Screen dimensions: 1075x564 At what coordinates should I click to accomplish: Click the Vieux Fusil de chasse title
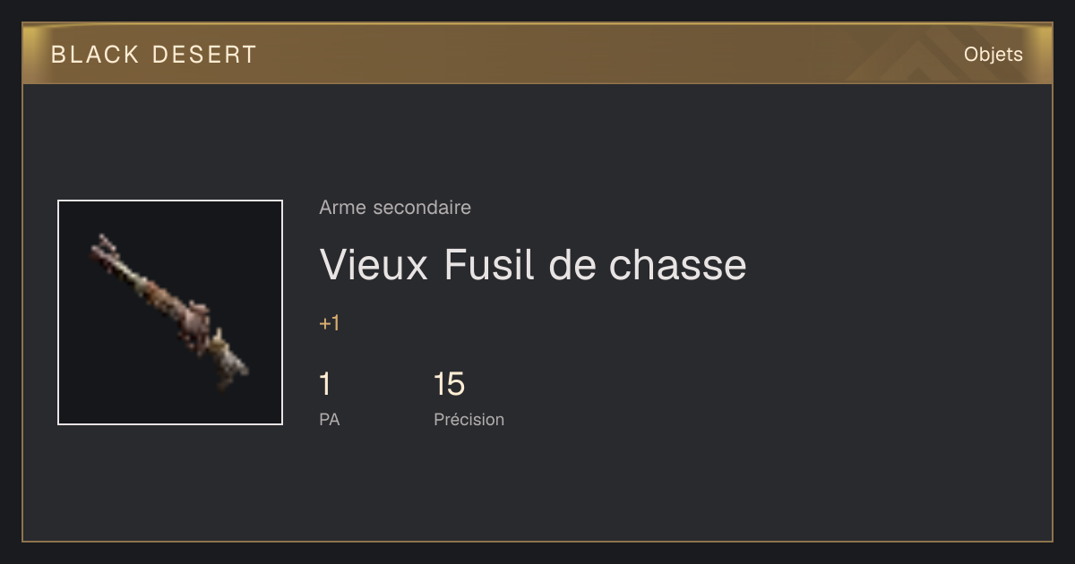point(533,265)
